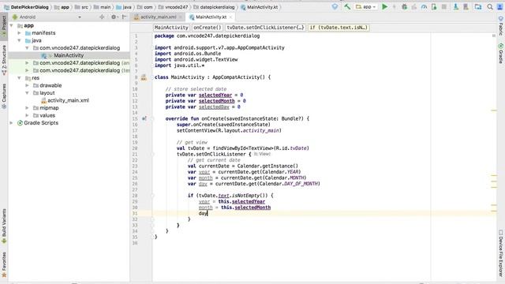Image resolution: width=505 pixels, height=284 pixels.
Task: Collapse the java folder
Action: click(x=19, y=40)
